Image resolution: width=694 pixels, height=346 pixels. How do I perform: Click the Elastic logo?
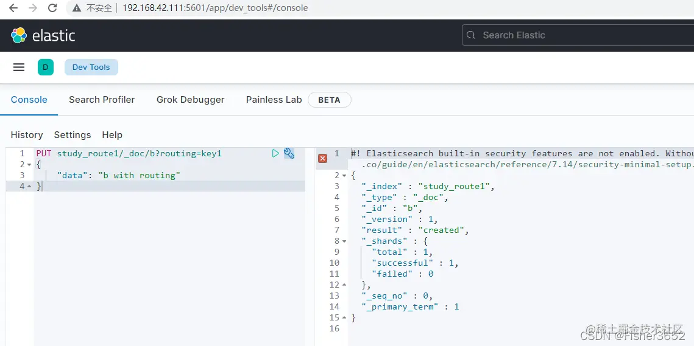tap(43, 35)
